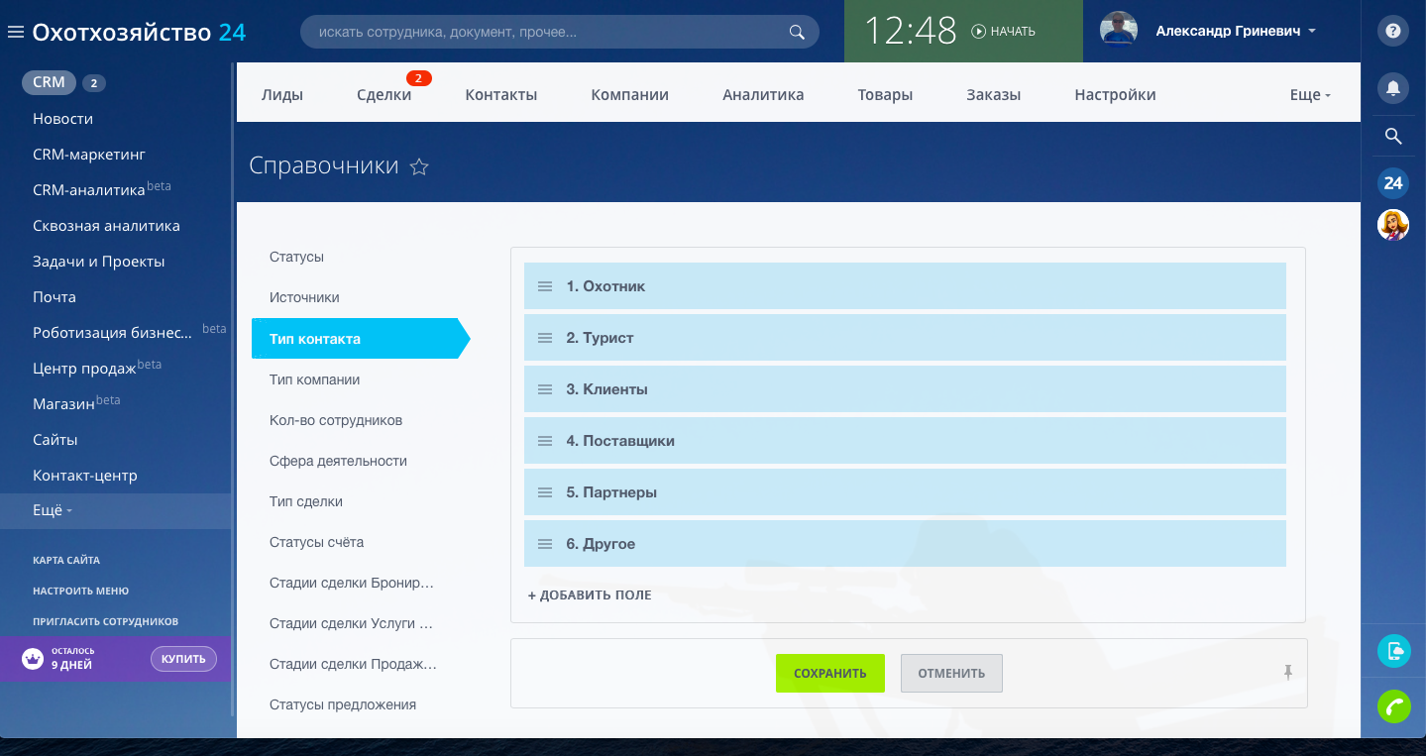This screenshot has width=1426, height=756.
Task: Open Центр продаж in the left sidebar
Action: point(84,369)
